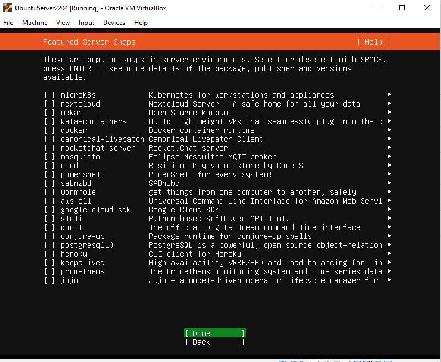441x362 pixels.
Task: Click the VirtualBox icon in title bar
Action: pos(8,8)
